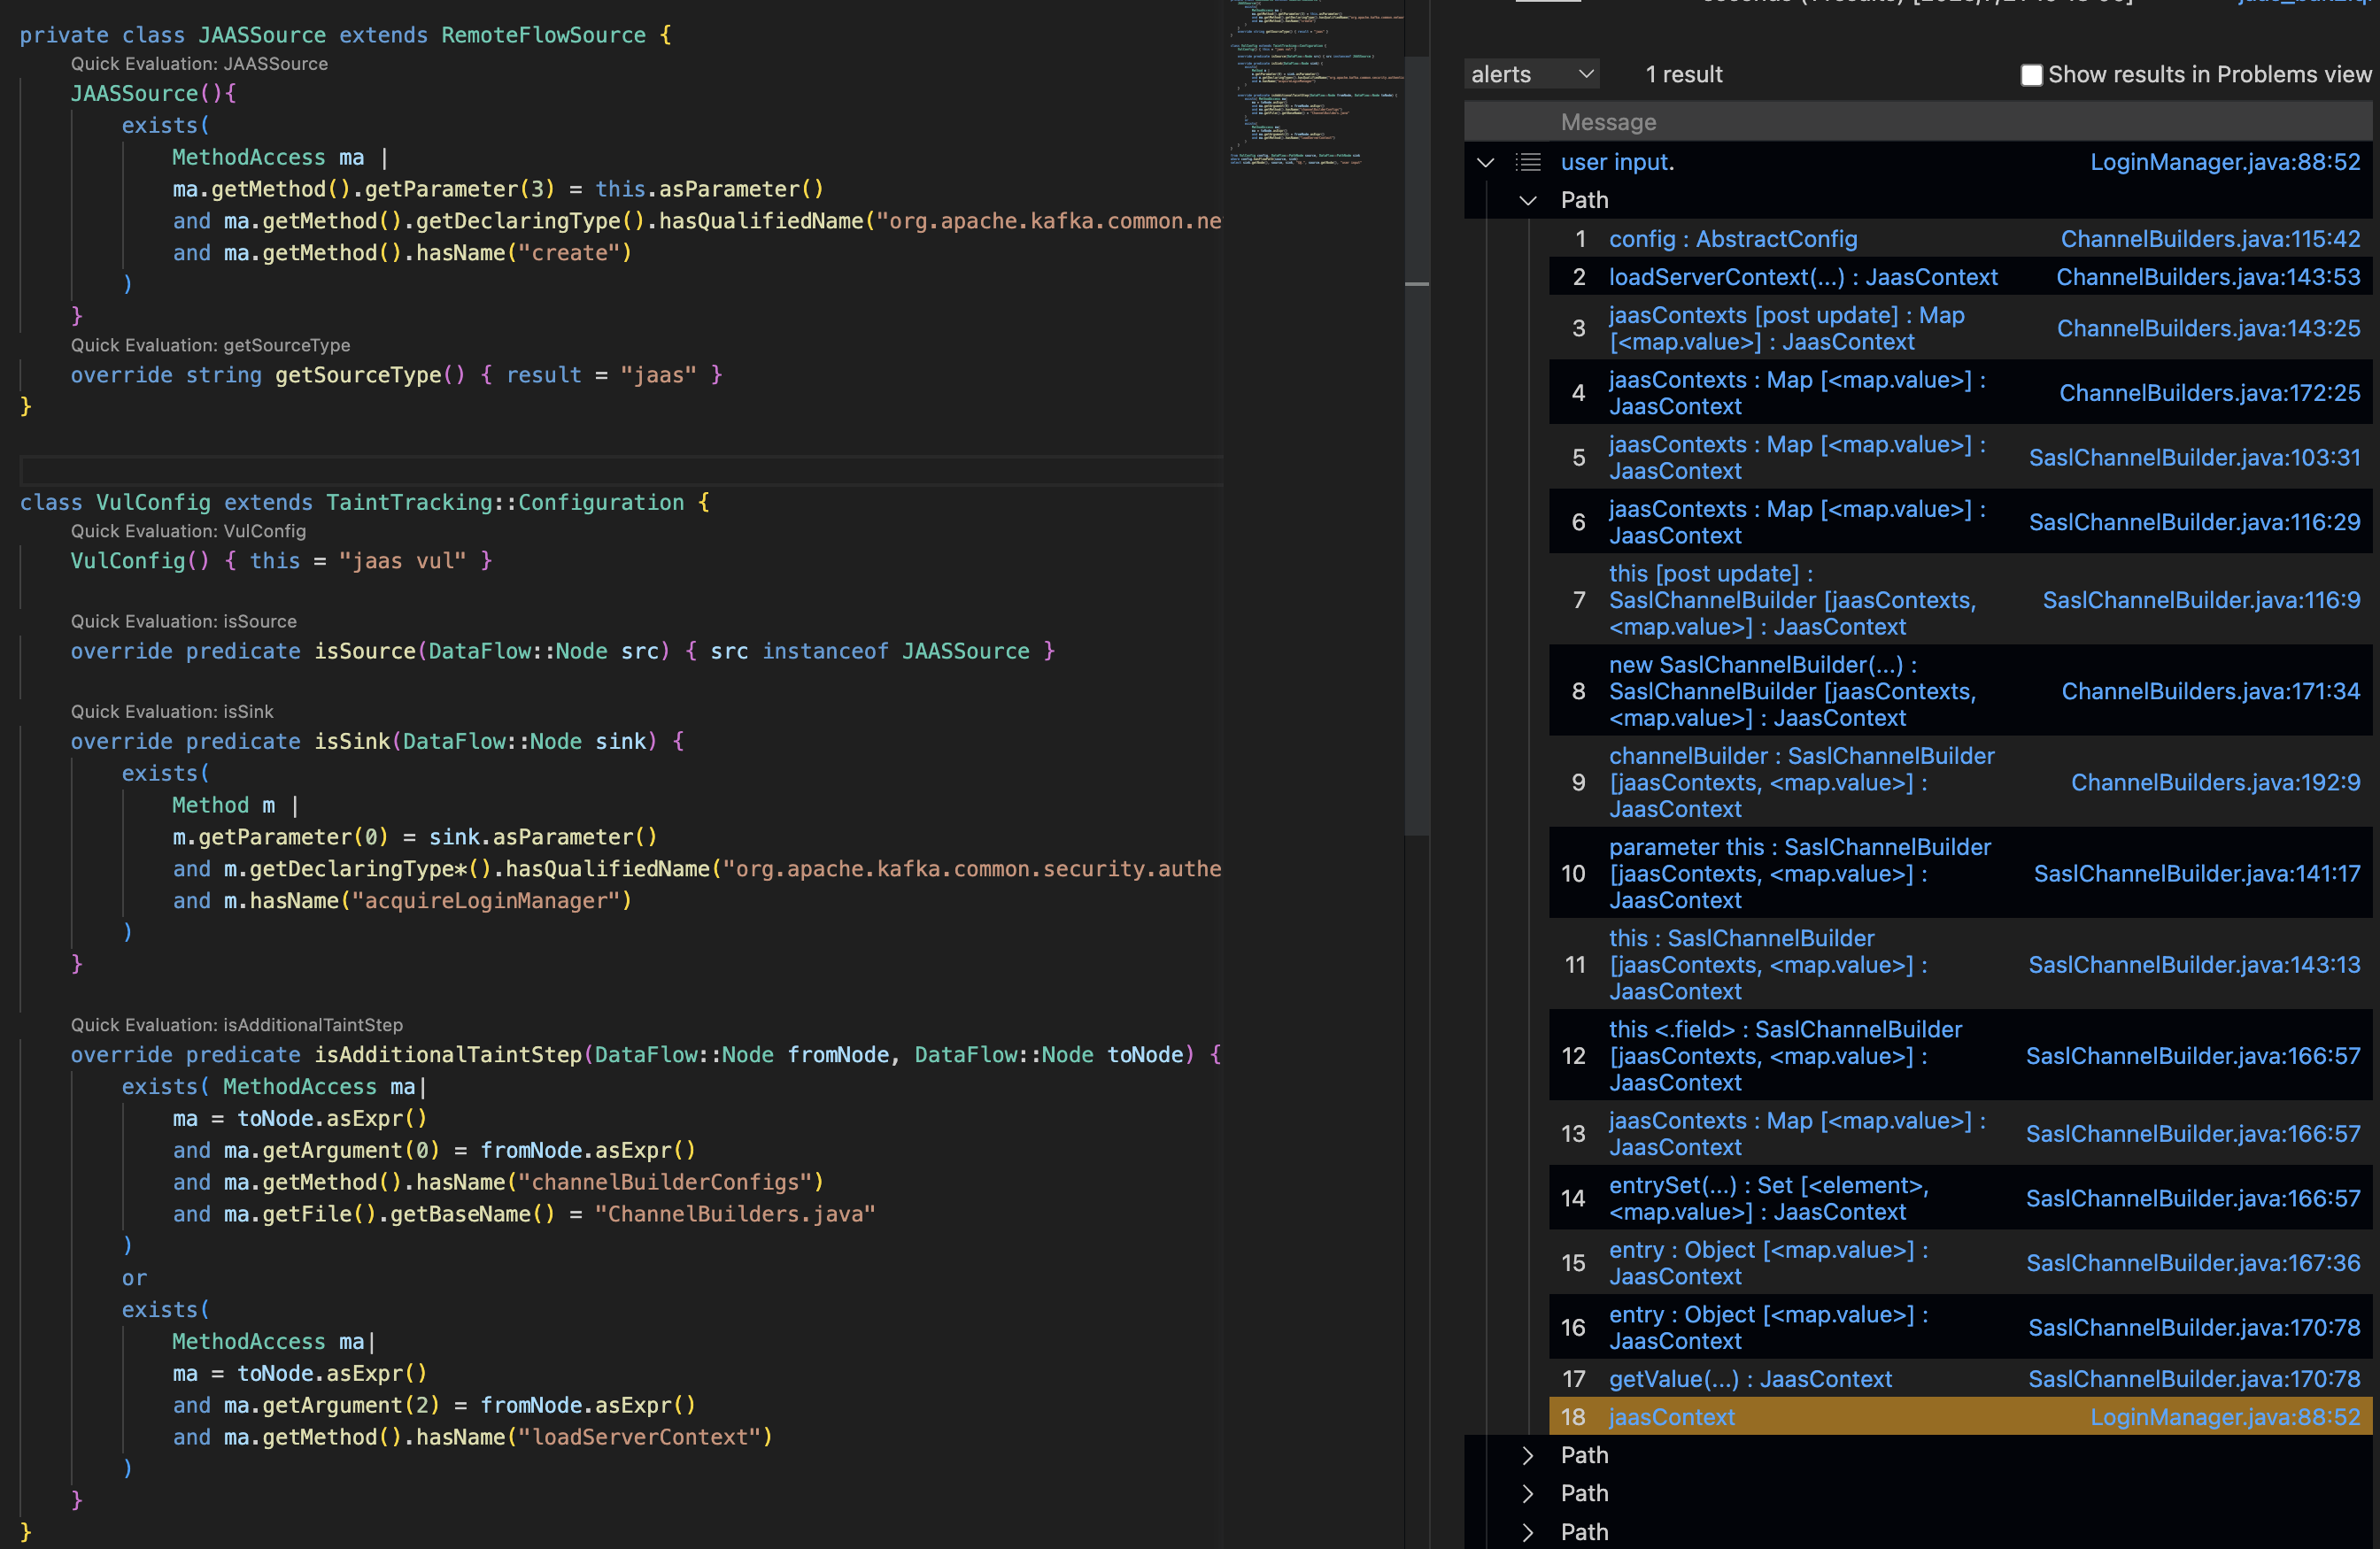Select path step 17 'getValue(...) : JaasContext'
This screenshot has height=1549, width=2380.
[x=1750, y=1379]
